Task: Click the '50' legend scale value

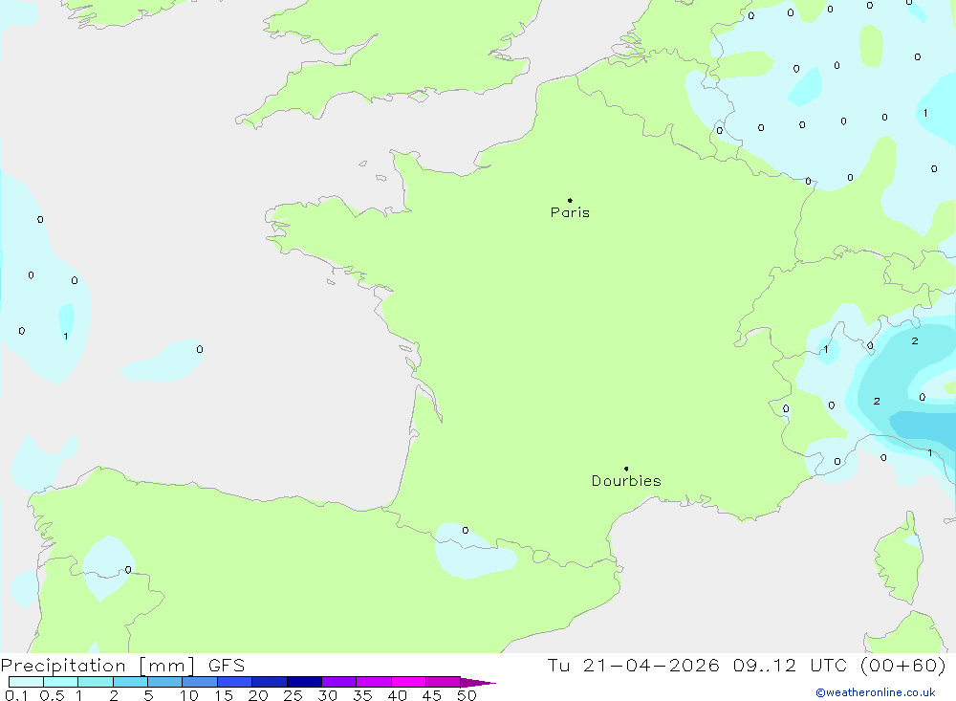Action: tap(467, 695)
